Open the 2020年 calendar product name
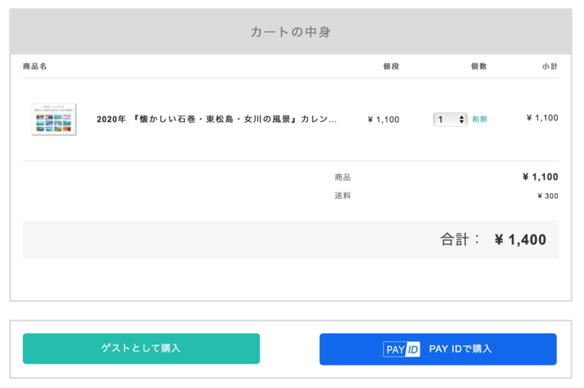Viewport: 584px width, 388px height. [x=217, y=120]
